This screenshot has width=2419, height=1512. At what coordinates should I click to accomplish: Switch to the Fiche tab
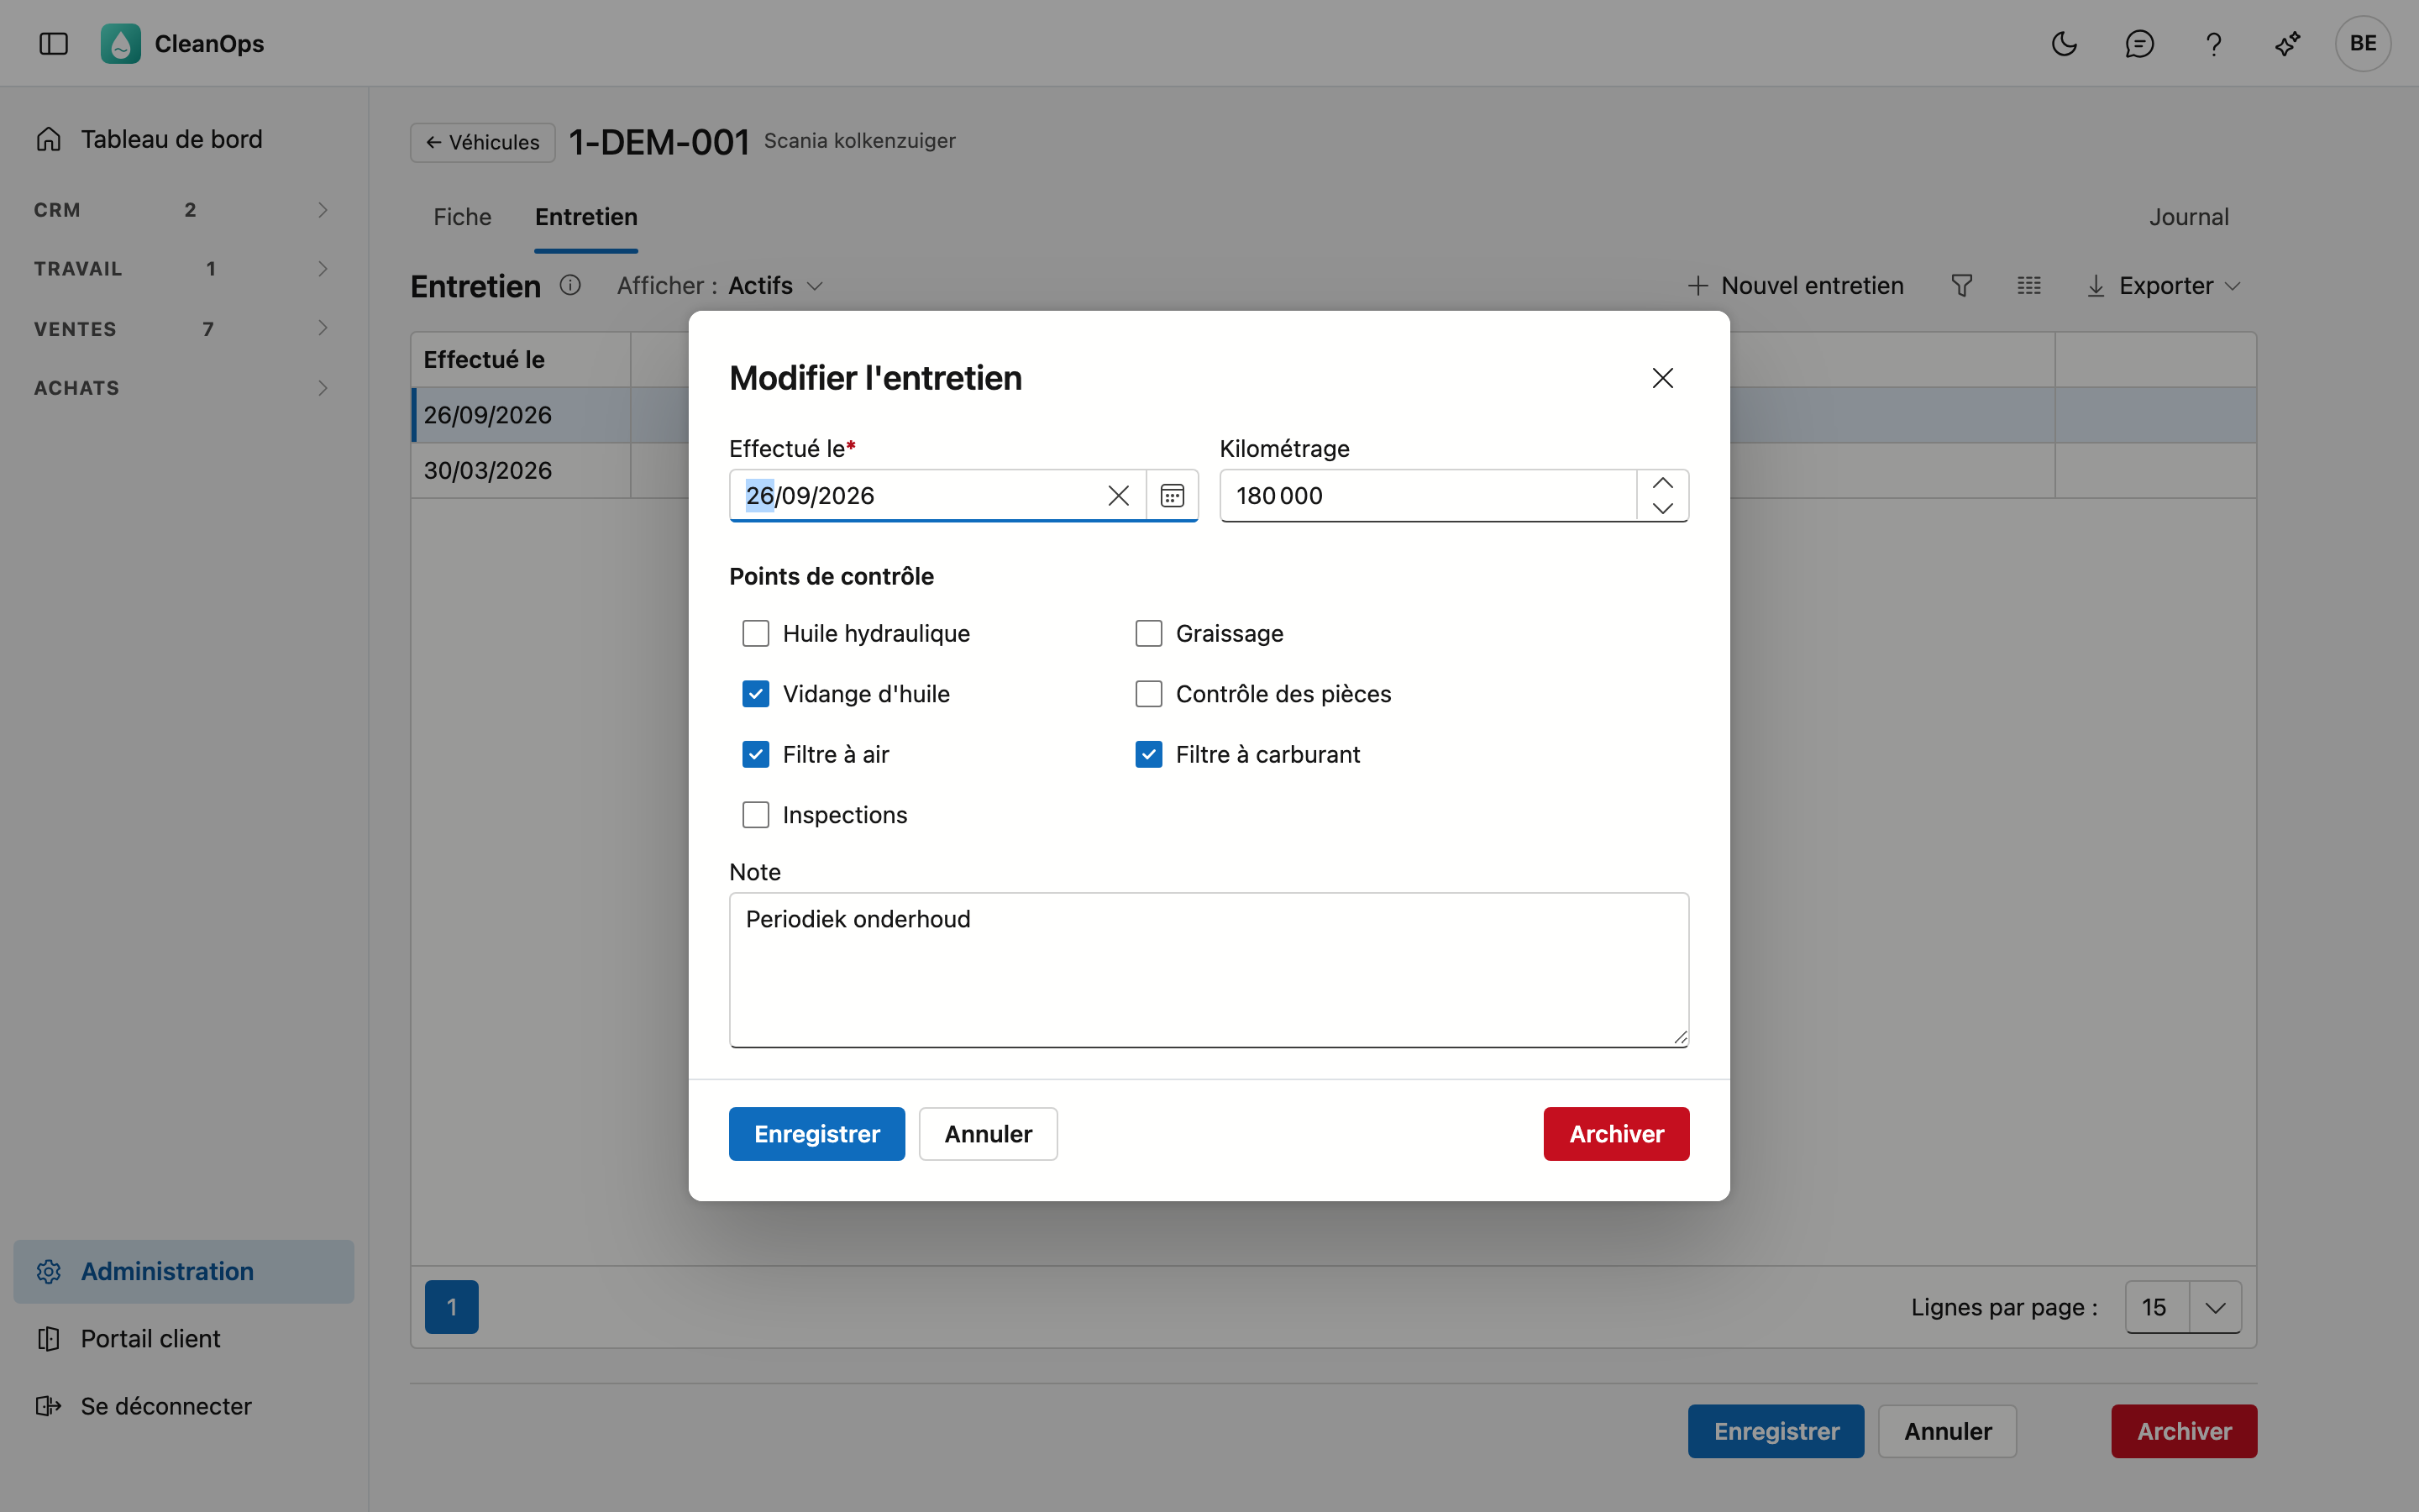coord(462,217)
